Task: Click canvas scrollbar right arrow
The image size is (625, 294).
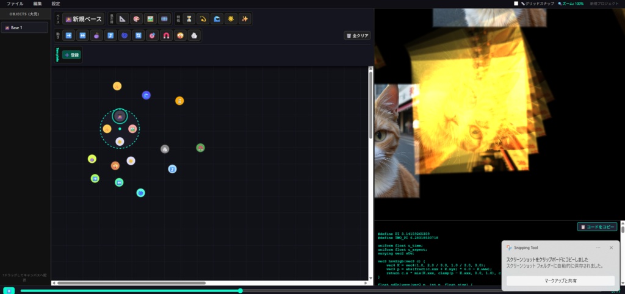Action: (x=366, y=283)
